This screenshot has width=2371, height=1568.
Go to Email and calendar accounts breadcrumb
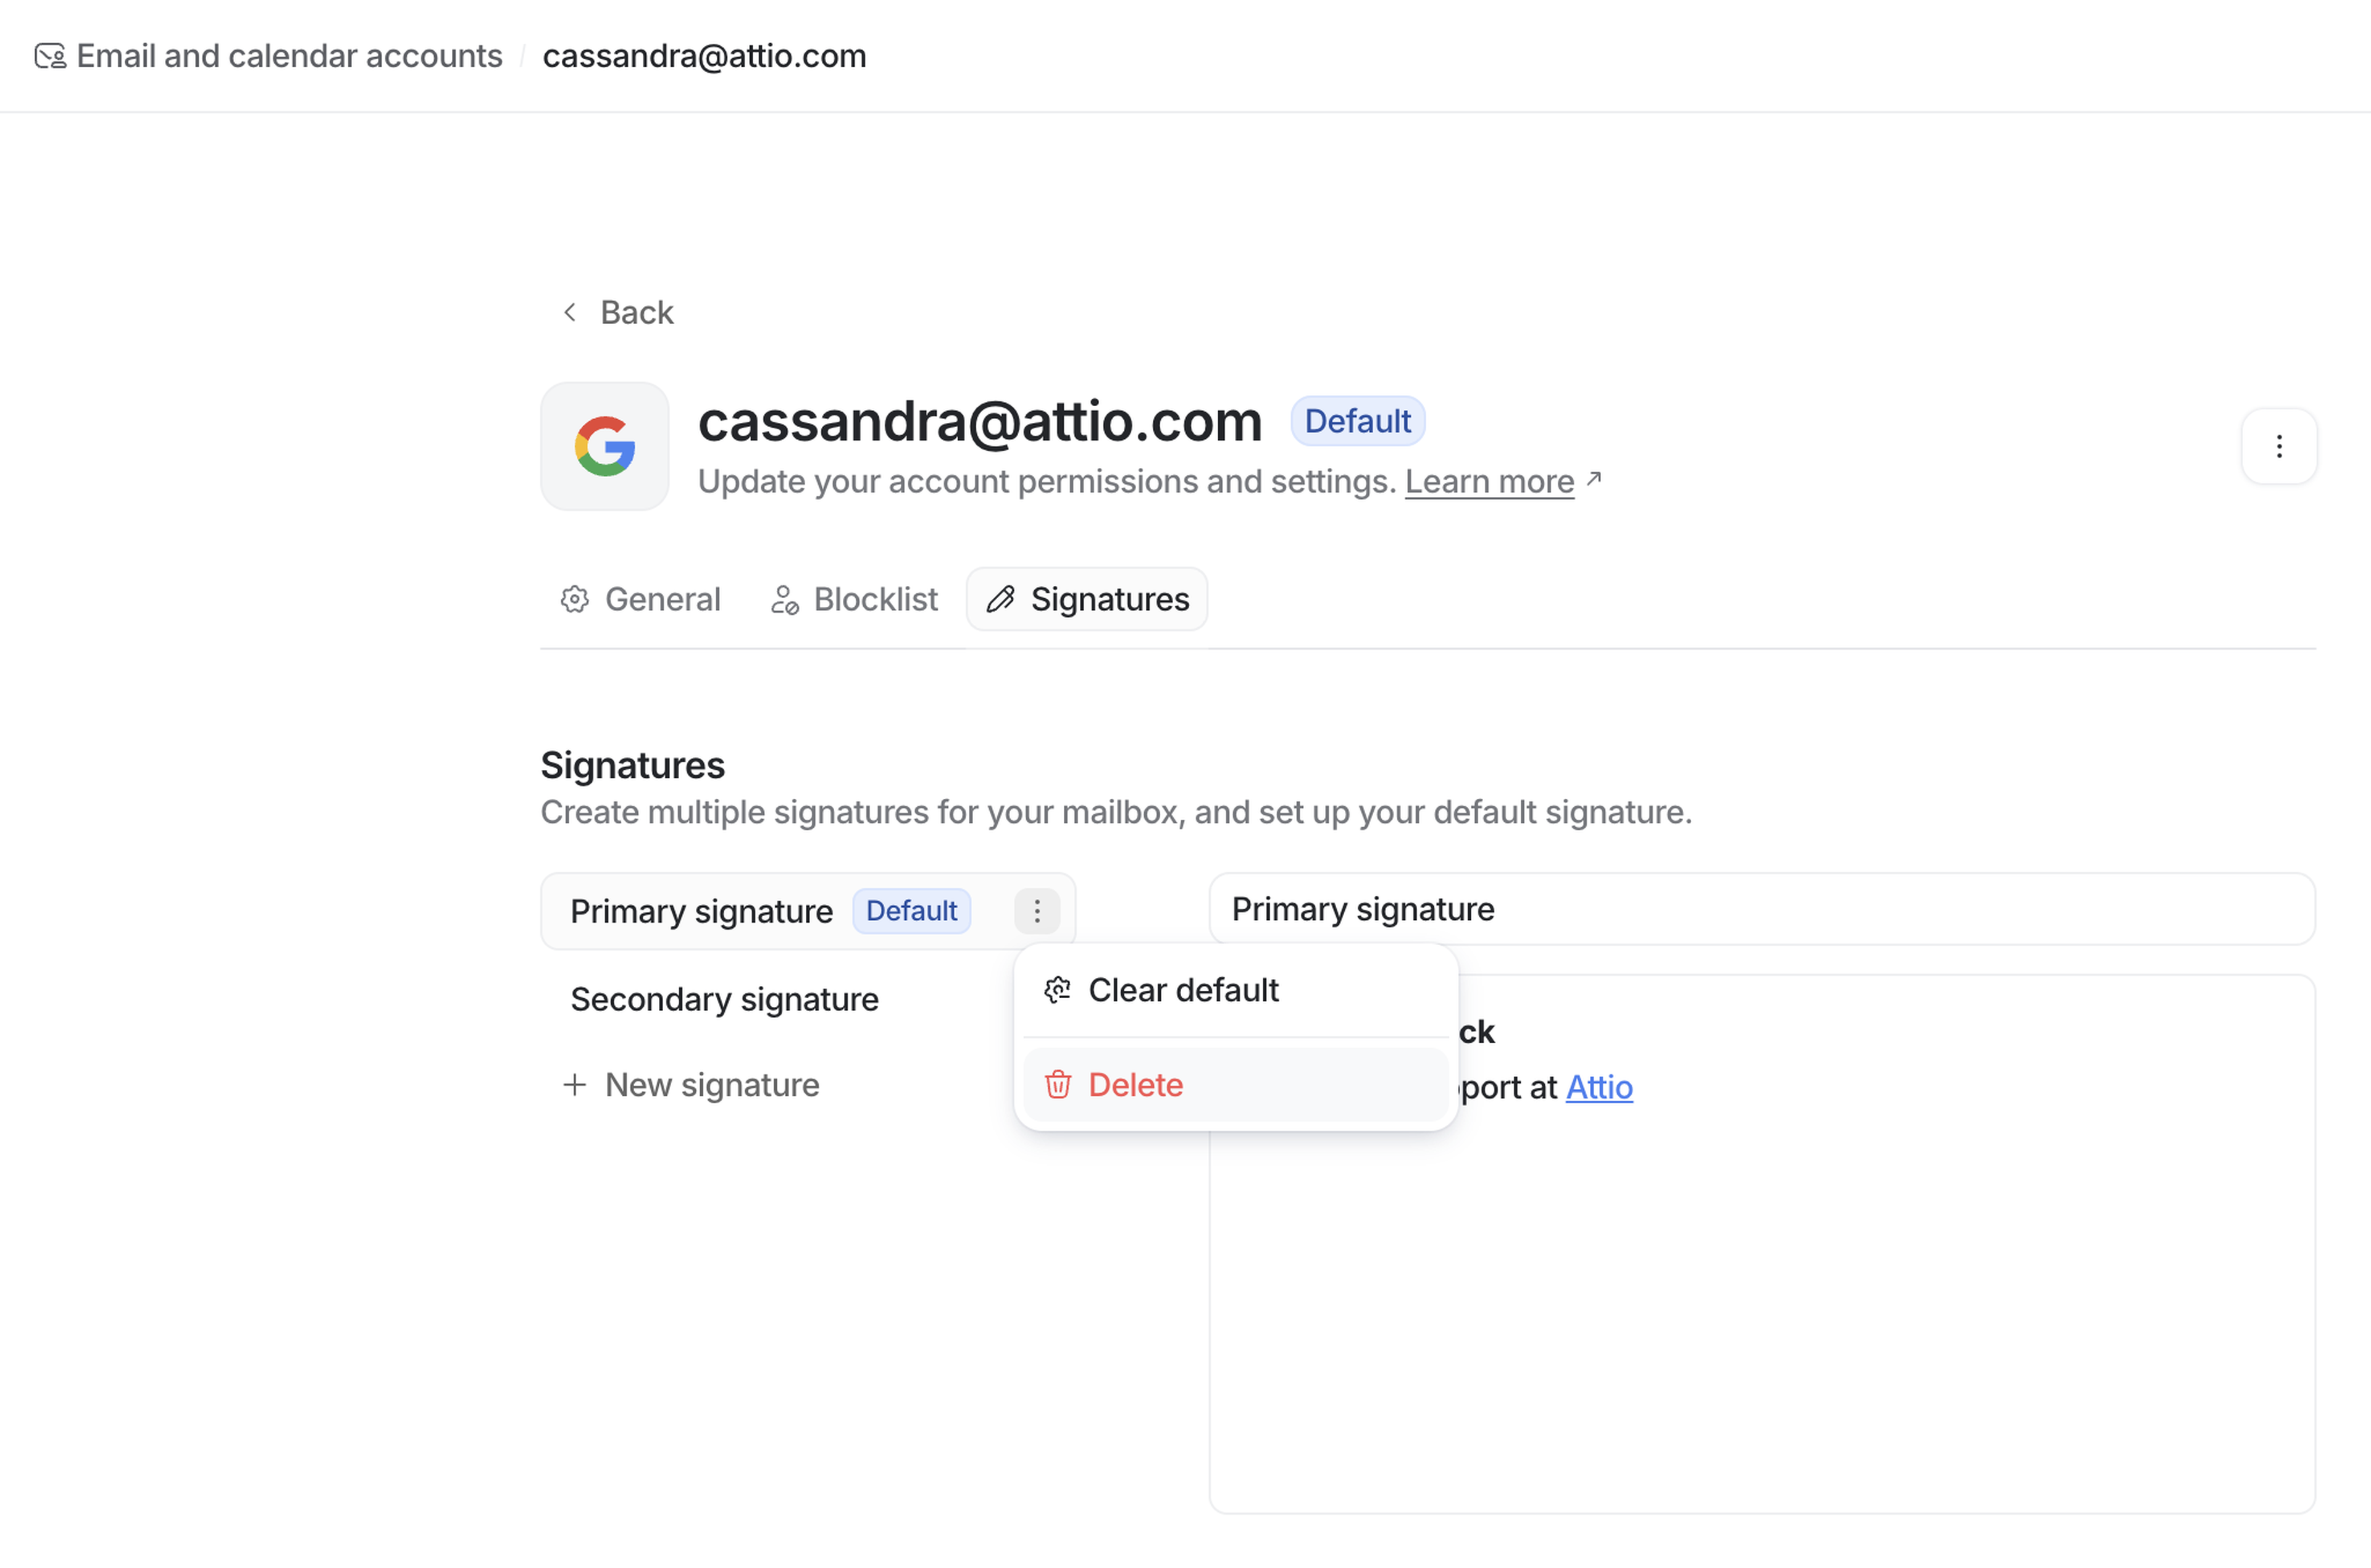289,56
